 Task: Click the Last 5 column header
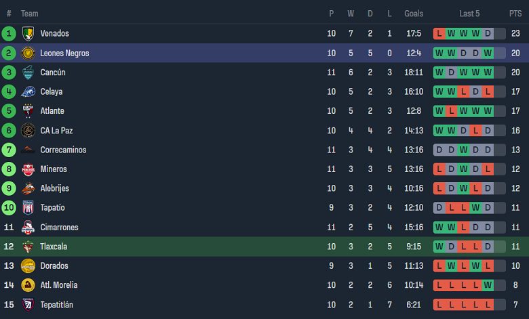pyautogui.click(x=470, y=14)
